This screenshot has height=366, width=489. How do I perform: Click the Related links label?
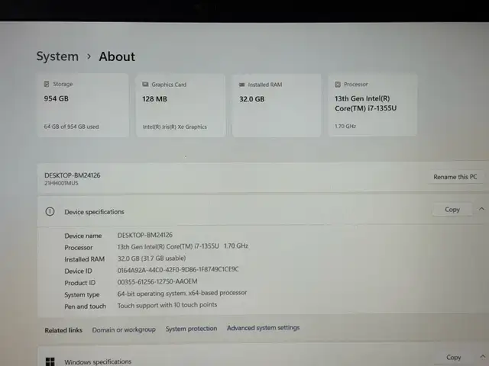click(x=63, y=330)
